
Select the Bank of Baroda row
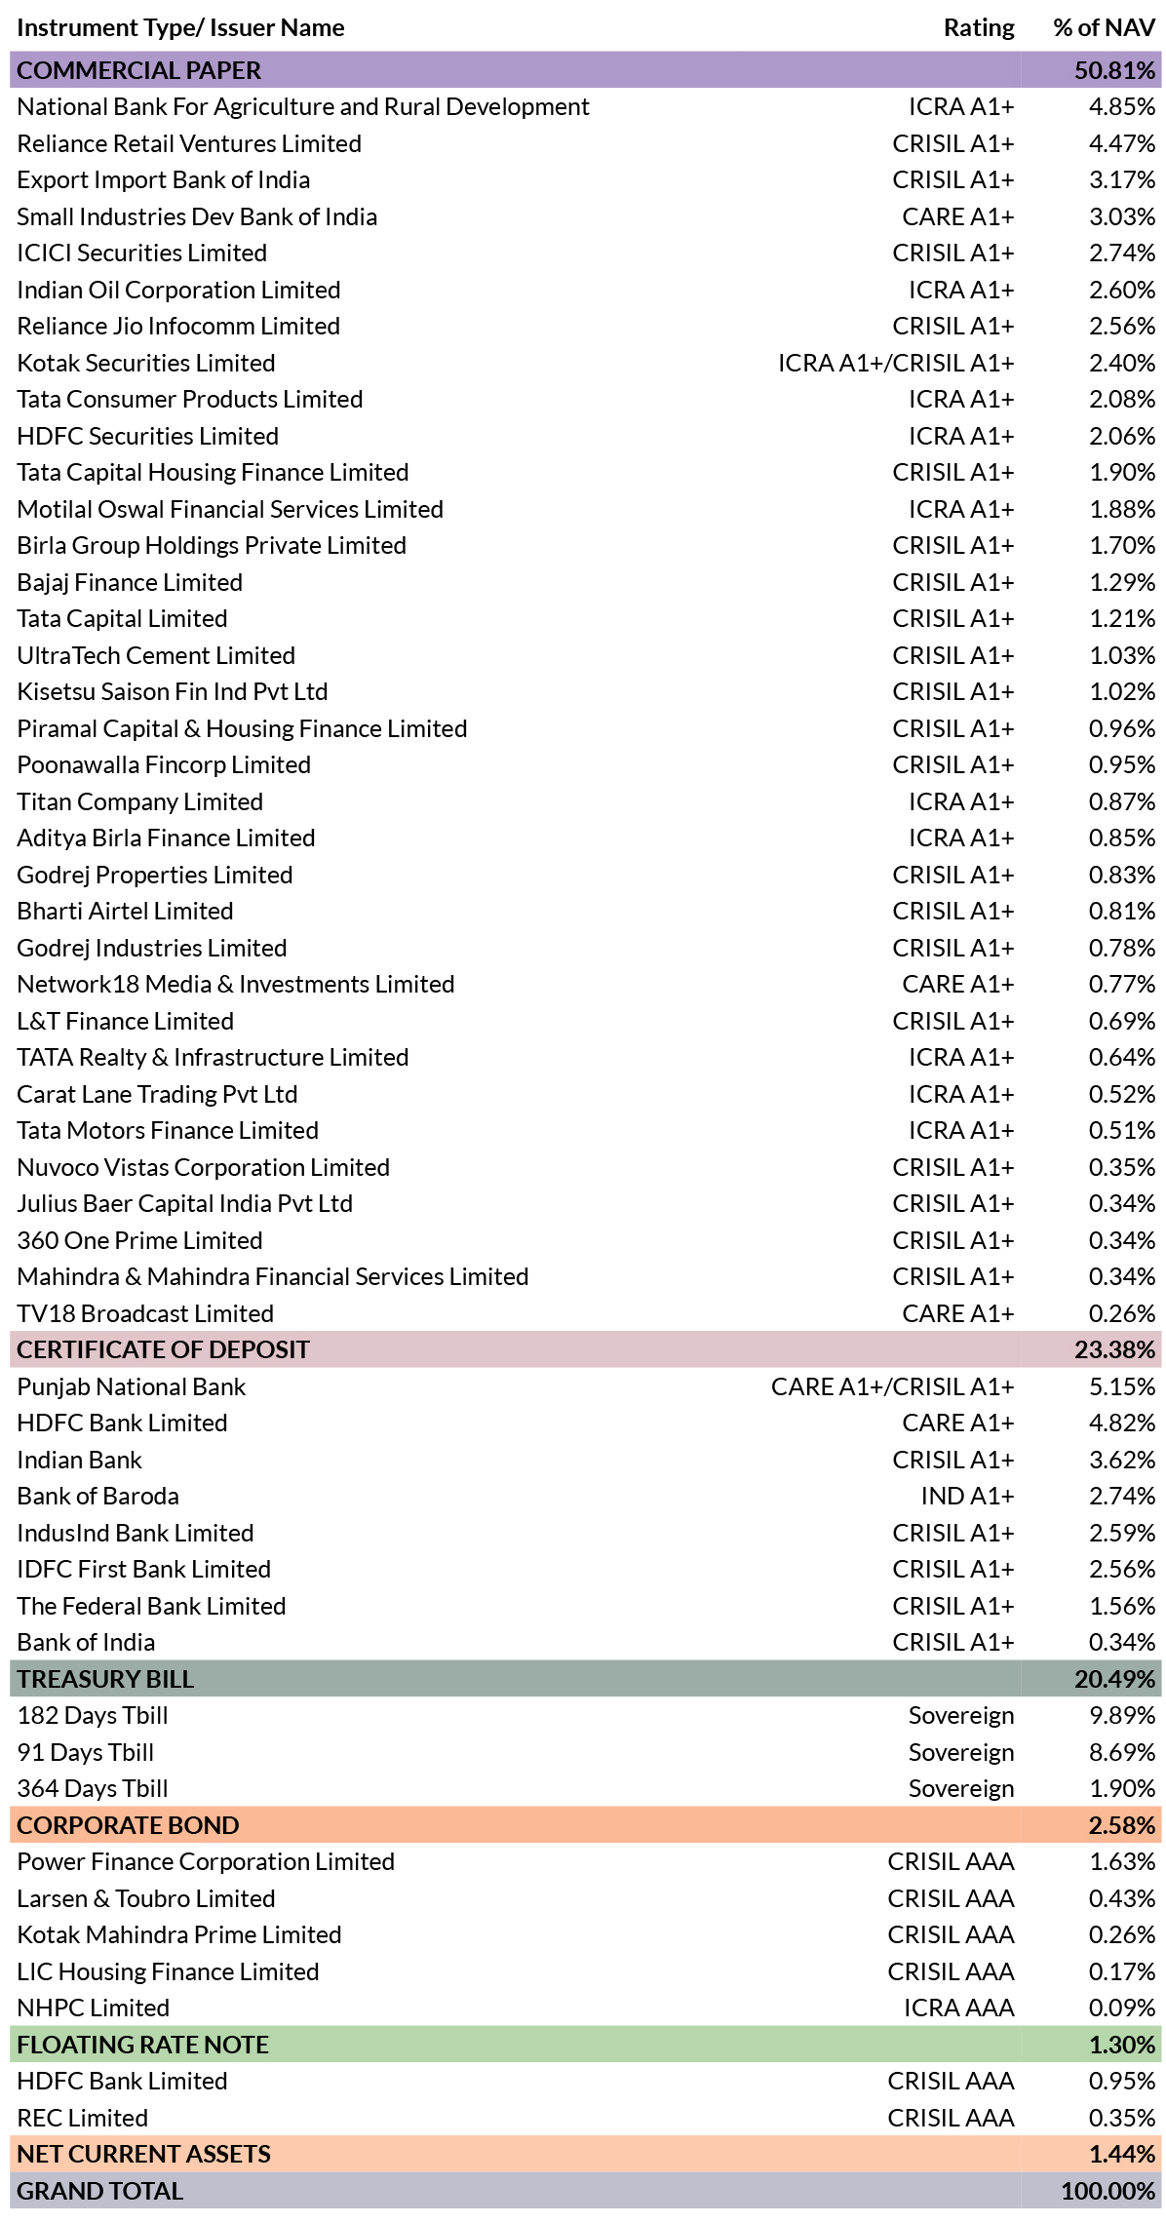(585, 1496)
